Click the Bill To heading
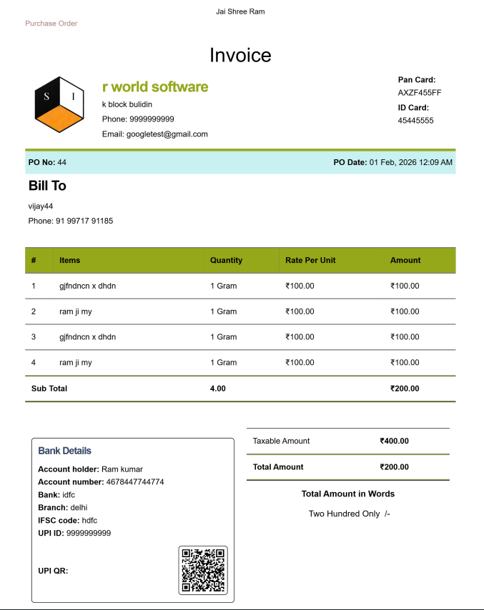This screenshot has height=610, width=484. click(x=47, y=186)
